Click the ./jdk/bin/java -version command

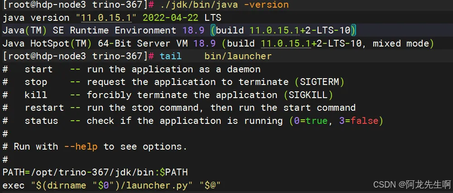pyautogui.click(x=224, y=5)
